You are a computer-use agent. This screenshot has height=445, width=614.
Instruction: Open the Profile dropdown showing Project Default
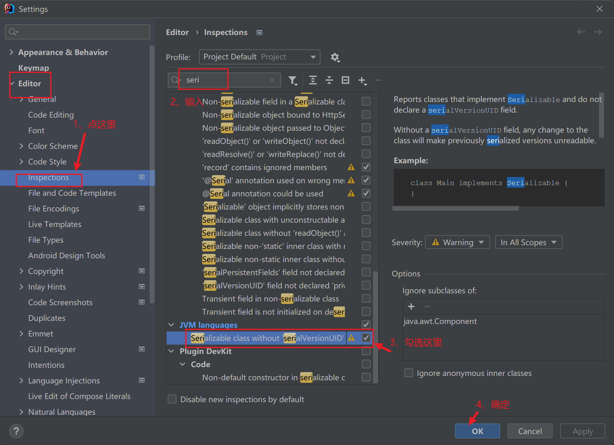tap(259, 57)
